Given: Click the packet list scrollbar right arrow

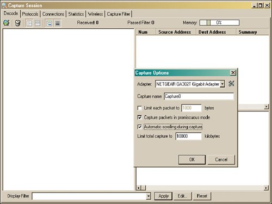Looking at the screenshot, I should coord(266,107).
